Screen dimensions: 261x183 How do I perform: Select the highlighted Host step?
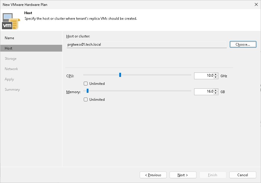[8, 48]
